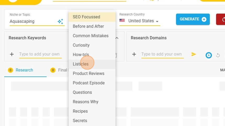Pick Before and After from the list
225x126 pixels.
point(88,26)
